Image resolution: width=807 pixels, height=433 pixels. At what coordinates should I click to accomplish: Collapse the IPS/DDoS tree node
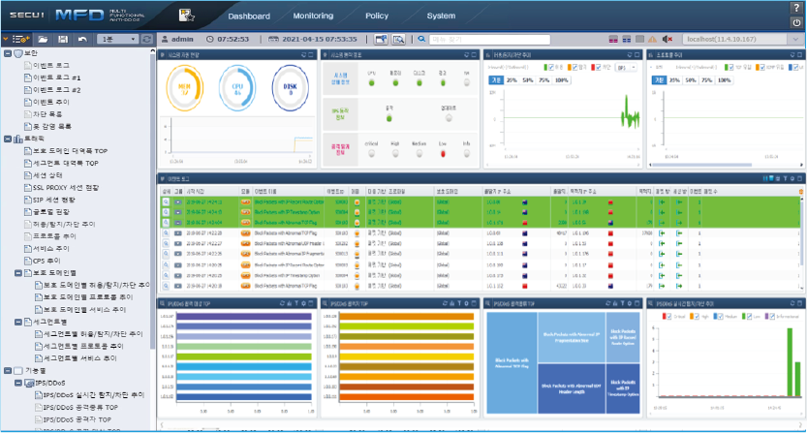[18, 383]
